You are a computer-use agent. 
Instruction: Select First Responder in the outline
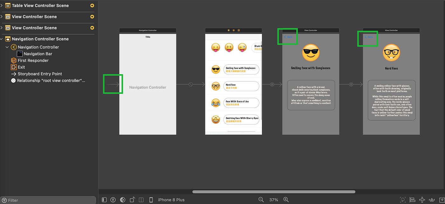coord(33,61)
